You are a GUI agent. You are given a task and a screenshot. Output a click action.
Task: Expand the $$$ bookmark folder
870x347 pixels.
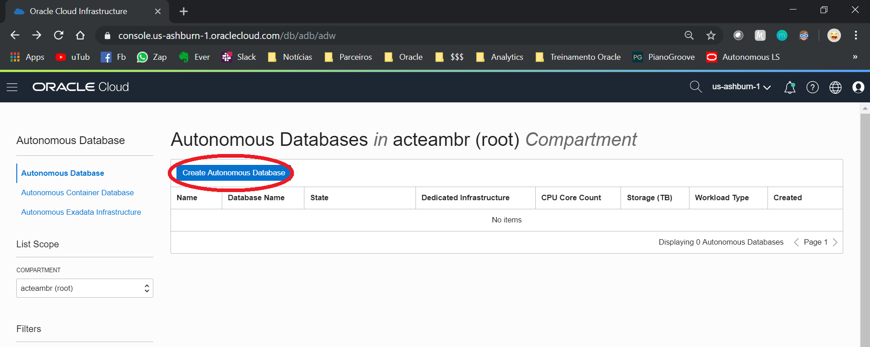[x=449, y=57]
